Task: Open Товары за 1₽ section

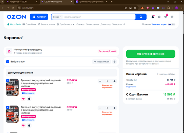Action: point(118,24)
